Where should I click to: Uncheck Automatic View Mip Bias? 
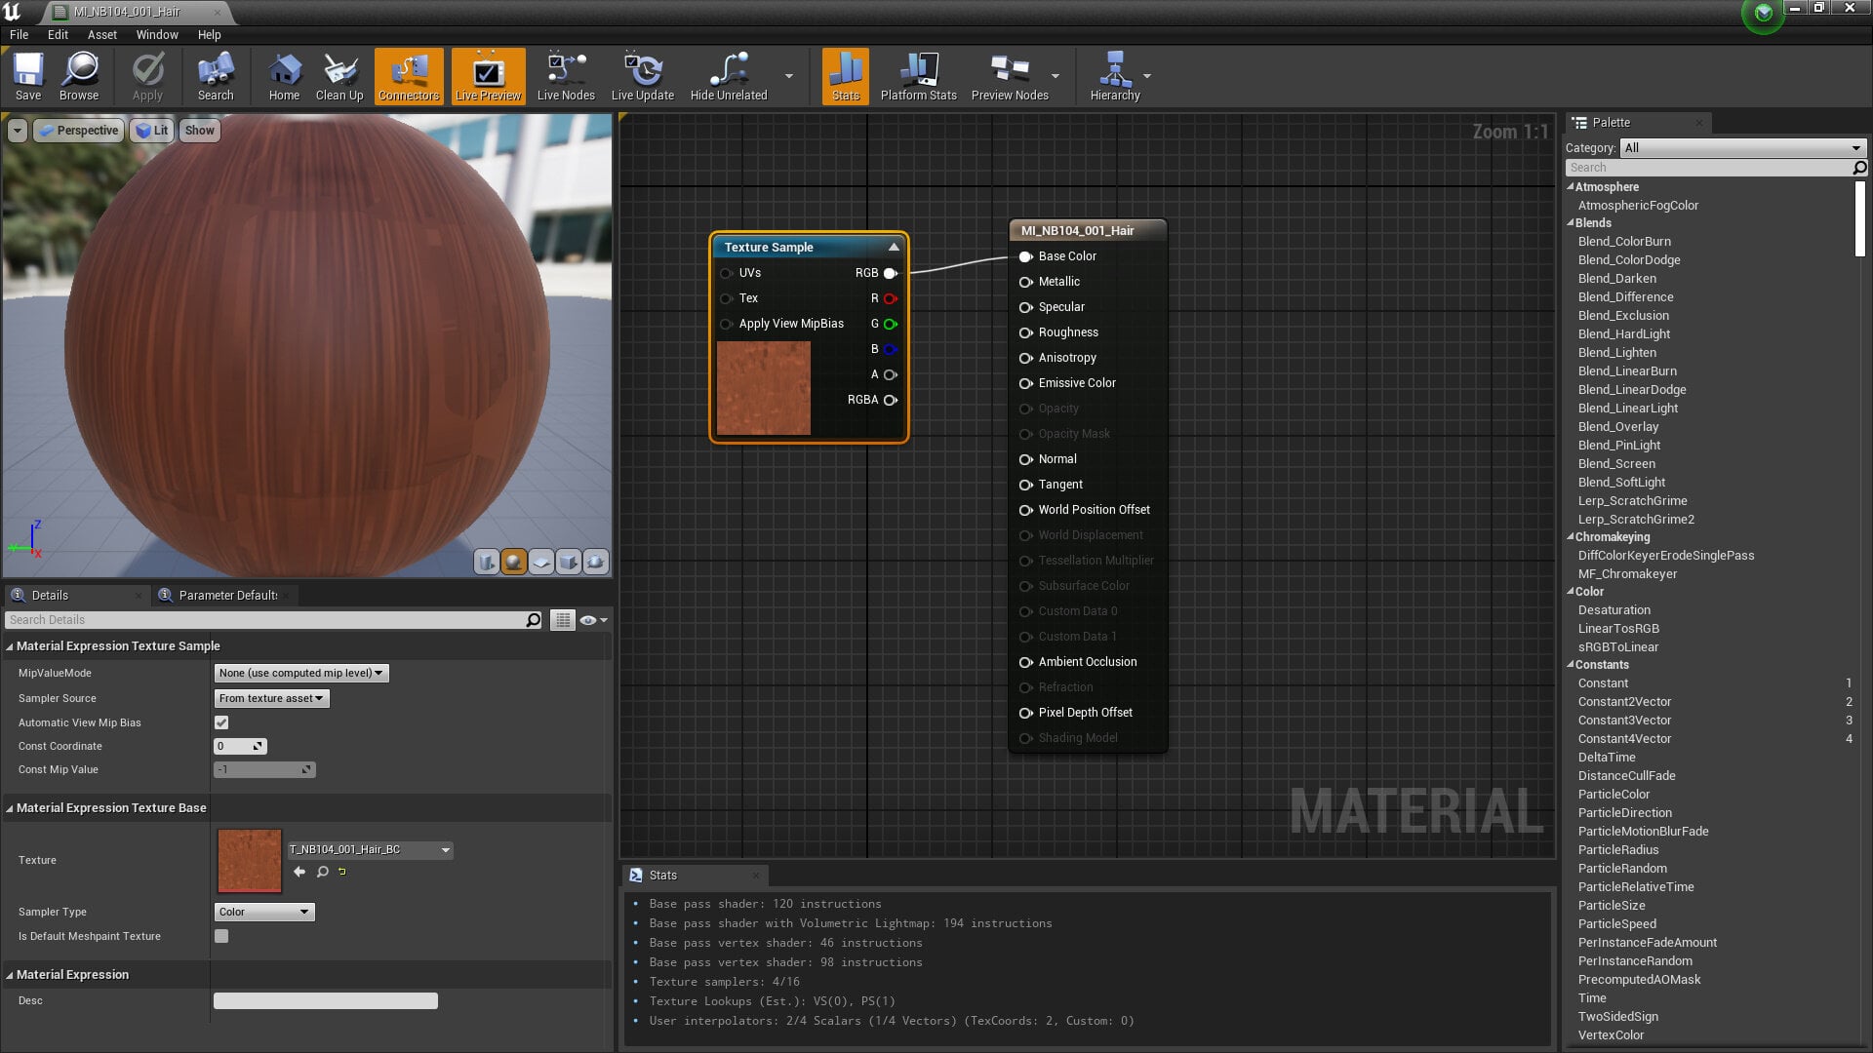pyautogui.click(x=221, y=722)
